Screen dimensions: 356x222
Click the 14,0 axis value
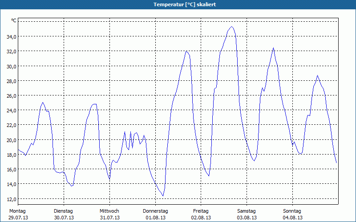12,184
